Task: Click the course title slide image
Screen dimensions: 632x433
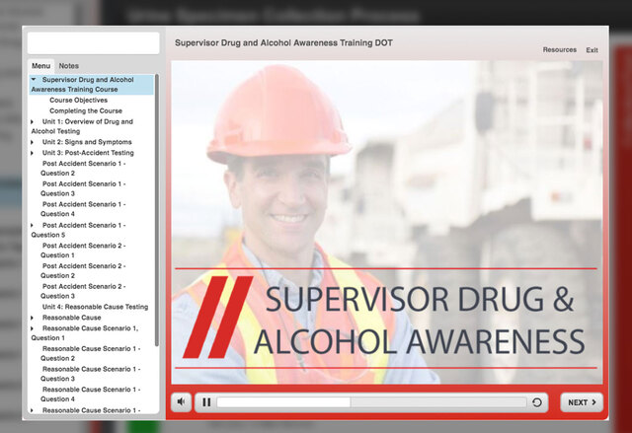Action: 387,222
